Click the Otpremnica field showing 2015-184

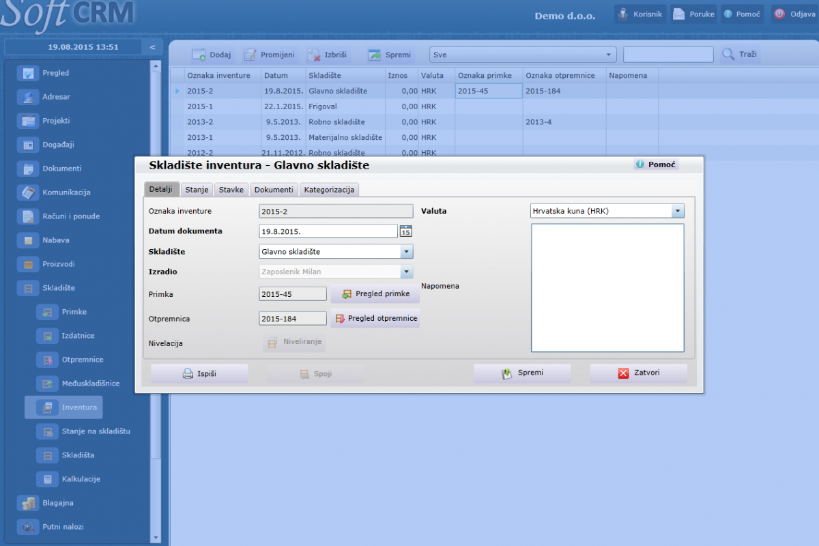click(x=293, y=318)
